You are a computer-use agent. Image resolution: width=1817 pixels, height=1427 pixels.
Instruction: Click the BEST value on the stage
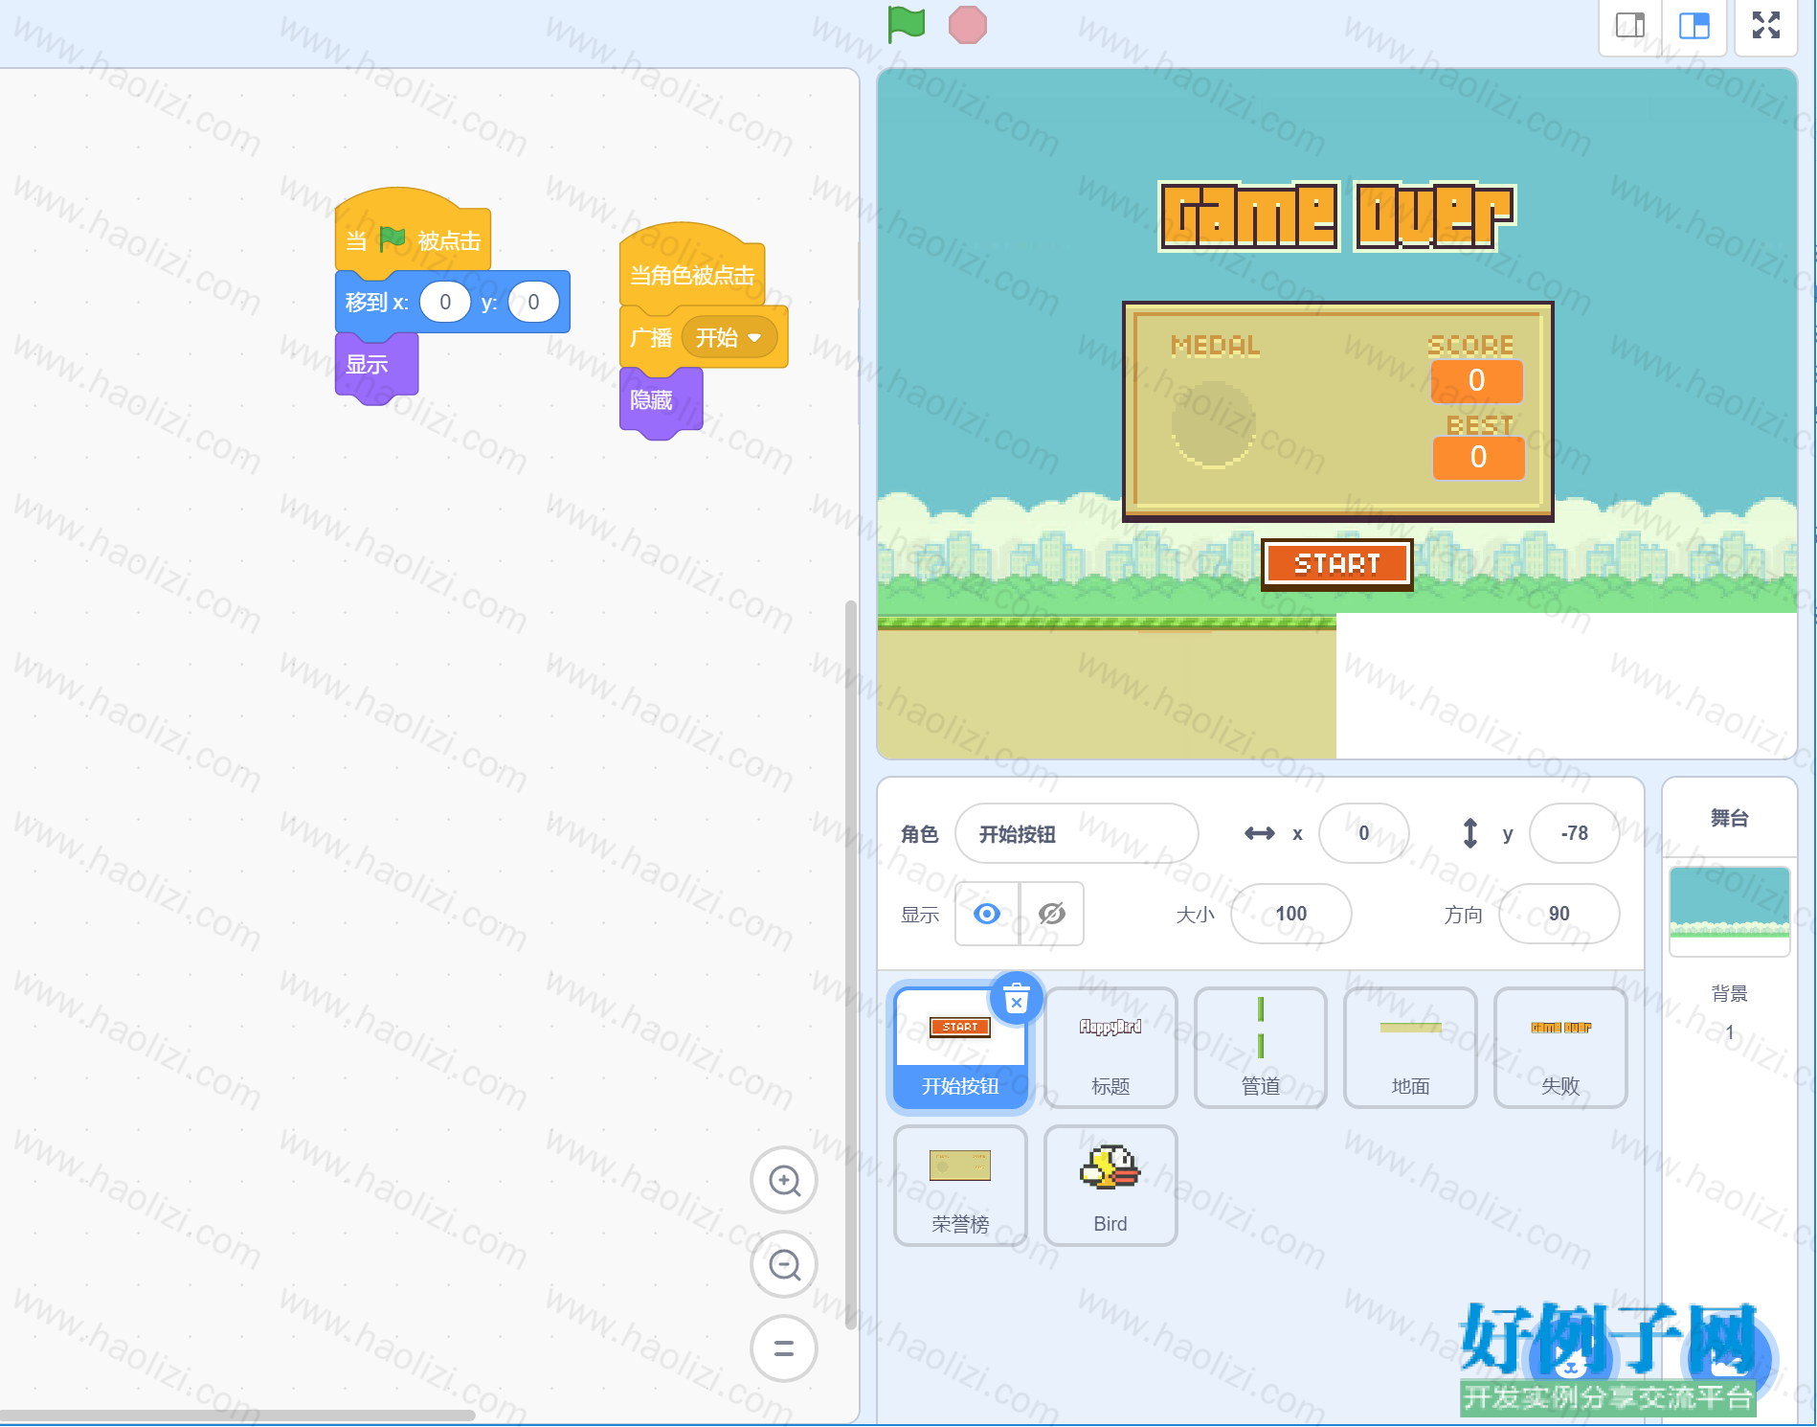click(1478, 458)
